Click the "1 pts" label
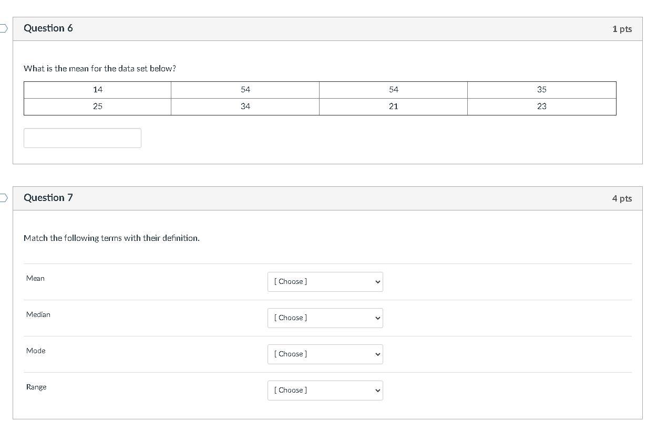The image size is (657, 433). click(x=622, y=29)
